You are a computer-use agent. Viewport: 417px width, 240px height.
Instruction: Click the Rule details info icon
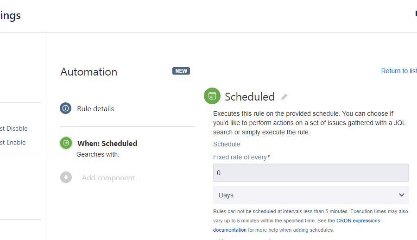pyautogui.click(x=66, y=108)
